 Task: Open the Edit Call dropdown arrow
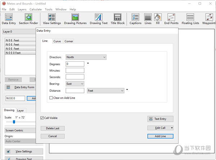coord(172,128)
